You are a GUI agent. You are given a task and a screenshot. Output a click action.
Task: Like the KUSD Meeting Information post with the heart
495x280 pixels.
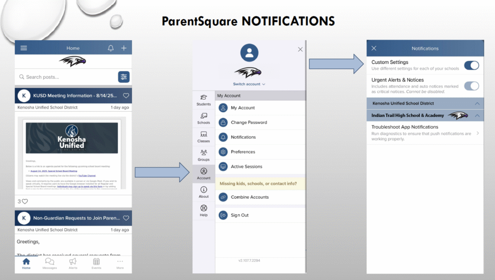(126, 96)
